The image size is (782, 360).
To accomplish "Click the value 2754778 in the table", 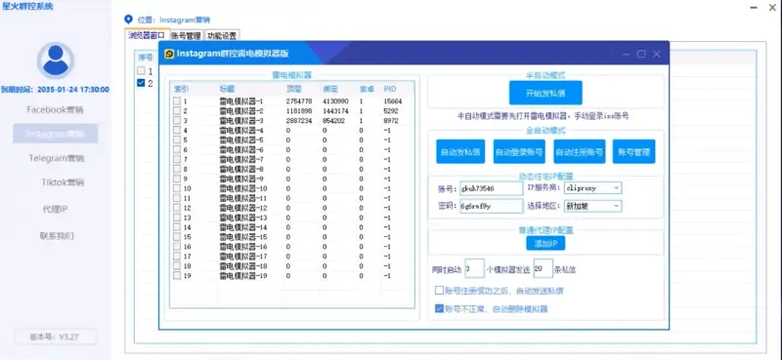I will [x=299, y=101].
